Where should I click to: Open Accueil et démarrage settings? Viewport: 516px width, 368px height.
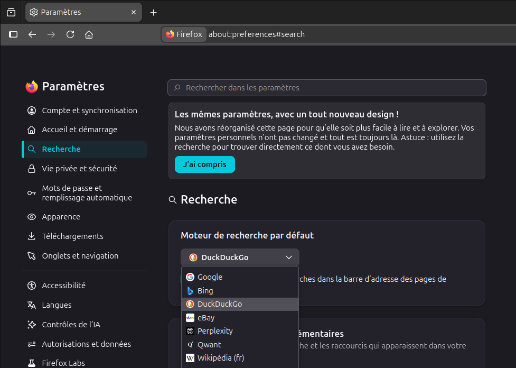[85, 130]
